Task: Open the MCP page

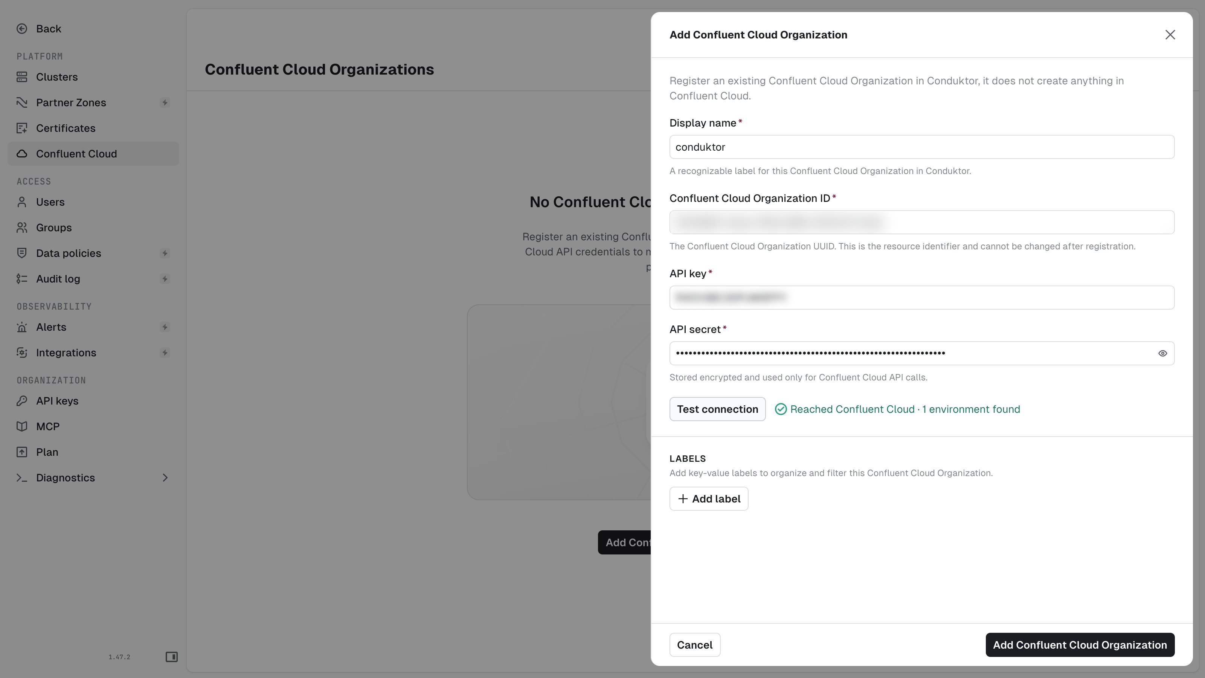Action: point(93,427)
